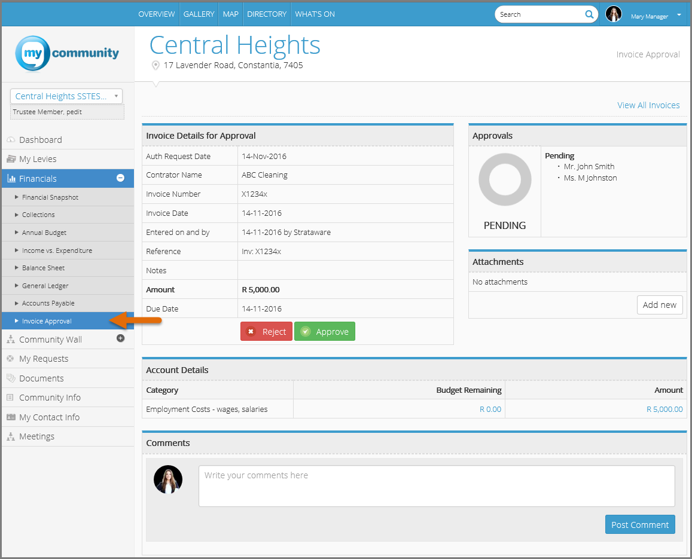
Task: Click the location pin icon beside address
Action: click(156, 66)
